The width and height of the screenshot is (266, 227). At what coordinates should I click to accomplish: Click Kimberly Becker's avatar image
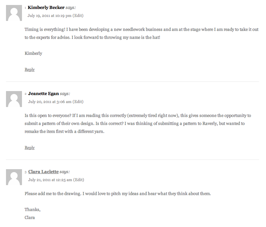[x=14, y=13]
